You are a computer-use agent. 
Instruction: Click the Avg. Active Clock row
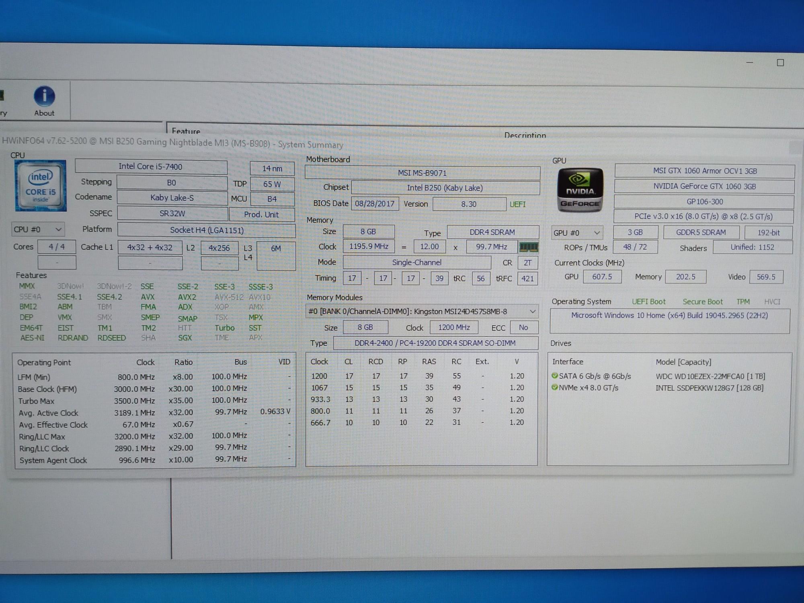pyautogui.click(x=154, y=412)
